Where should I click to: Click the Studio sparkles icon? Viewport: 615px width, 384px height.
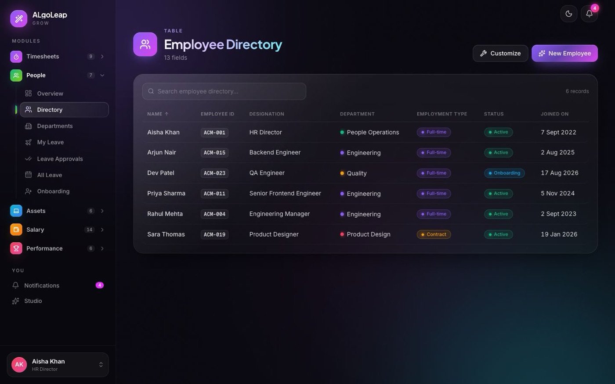pyautogui.click(x=16, y=301)
